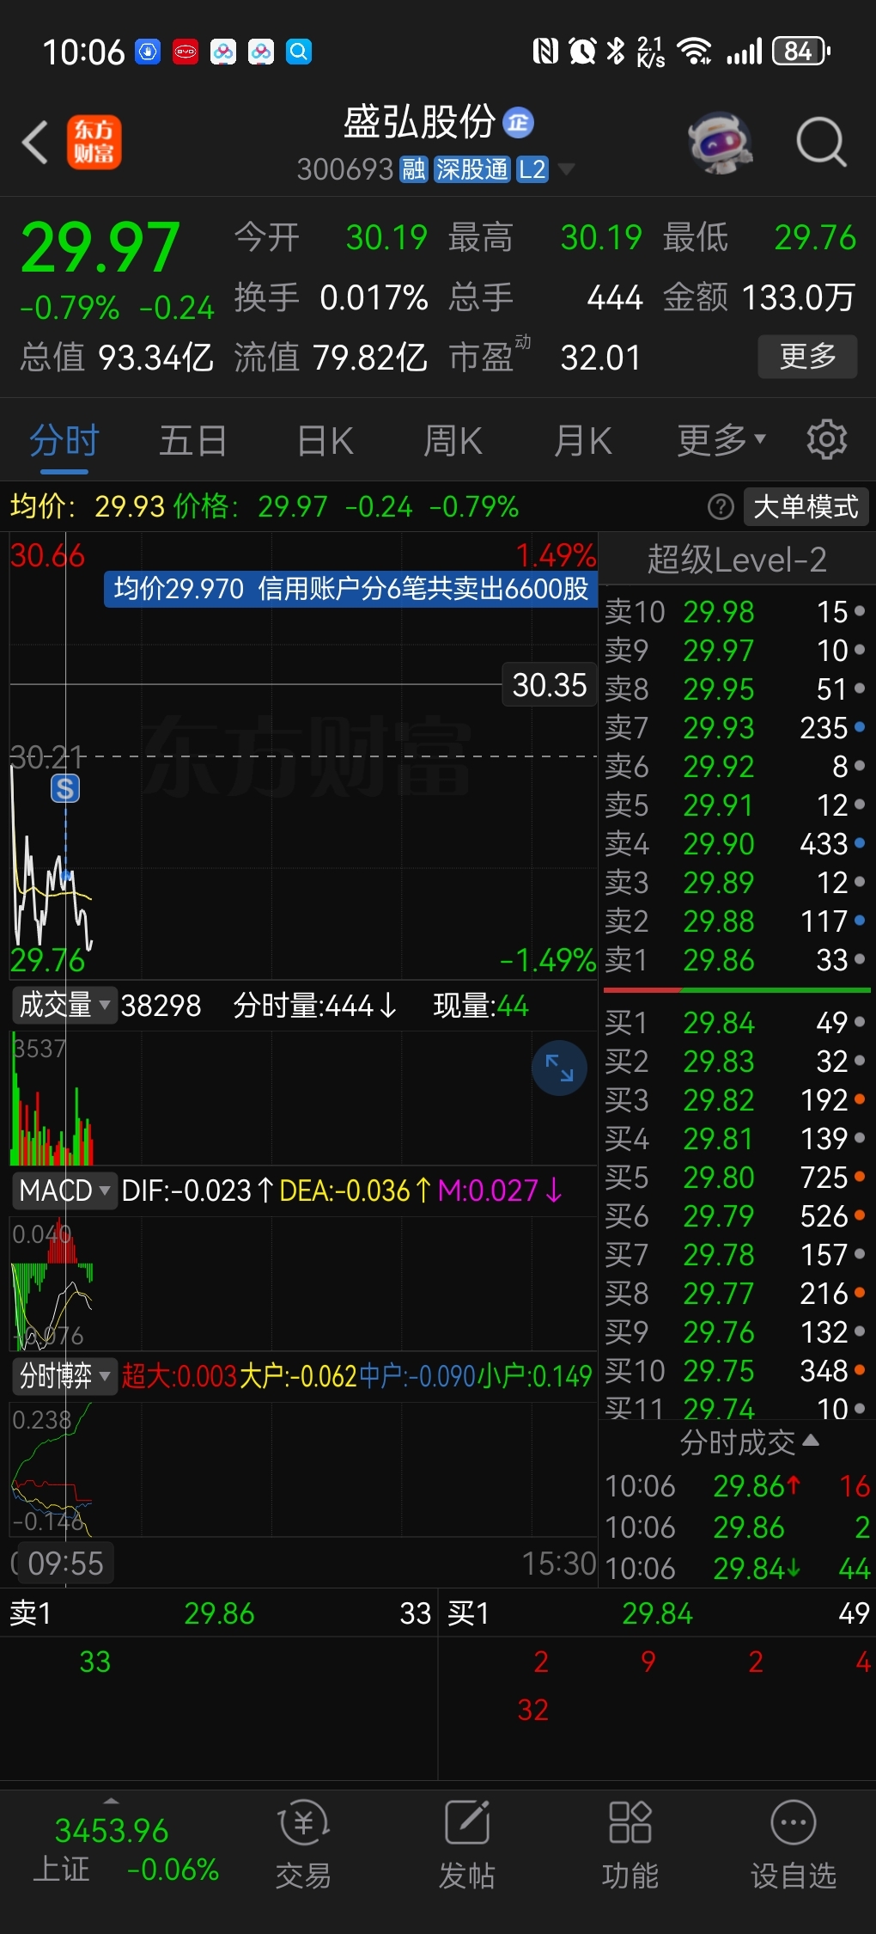The image size is (876, 1934).
Task: Tap the battery indicator showing 84
Action: (x=800, y=52)
